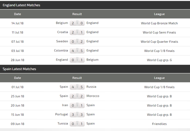Open the Spain 4:5 Russia score box
Viewport: 190px width, 131px height.
click(x=77, y=87)
